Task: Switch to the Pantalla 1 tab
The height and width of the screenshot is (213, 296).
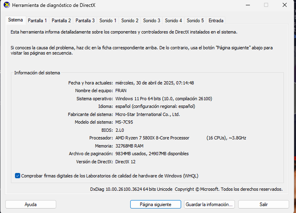Action: [x=37, y=21]
